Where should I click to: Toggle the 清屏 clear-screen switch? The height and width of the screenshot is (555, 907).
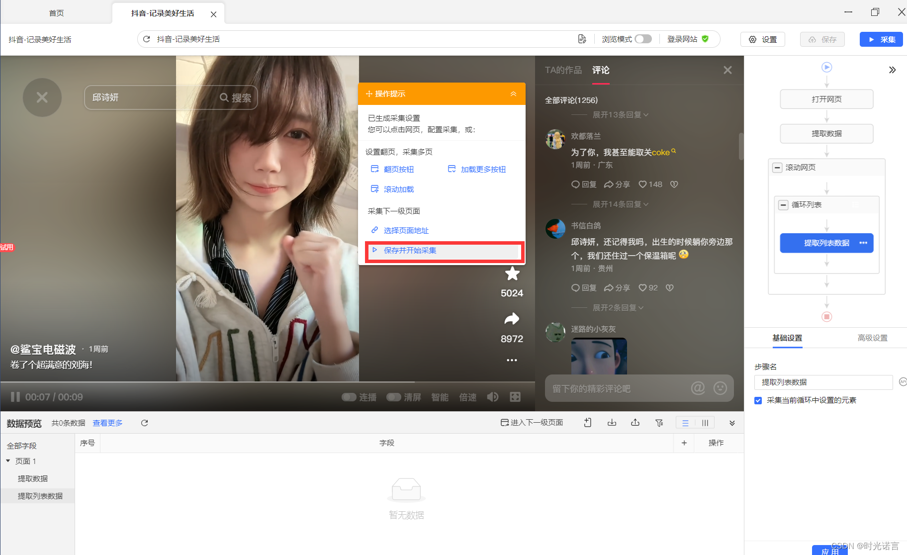pos(393,397)
